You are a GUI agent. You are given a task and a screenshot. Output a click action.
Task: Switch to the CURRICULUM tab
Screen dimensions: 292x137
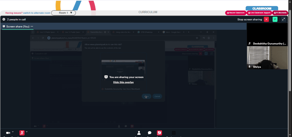(x=148, y=12)
